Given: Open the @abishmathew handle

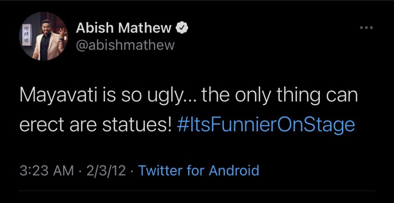Looking at the screenshot, I should click(x=125, y=45).
